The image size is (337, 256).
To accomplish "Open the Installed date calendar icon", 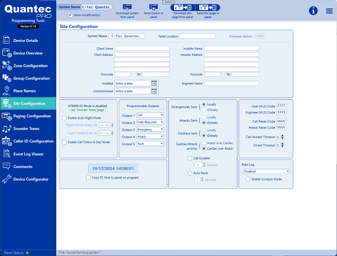I will [x=154, y=83].
